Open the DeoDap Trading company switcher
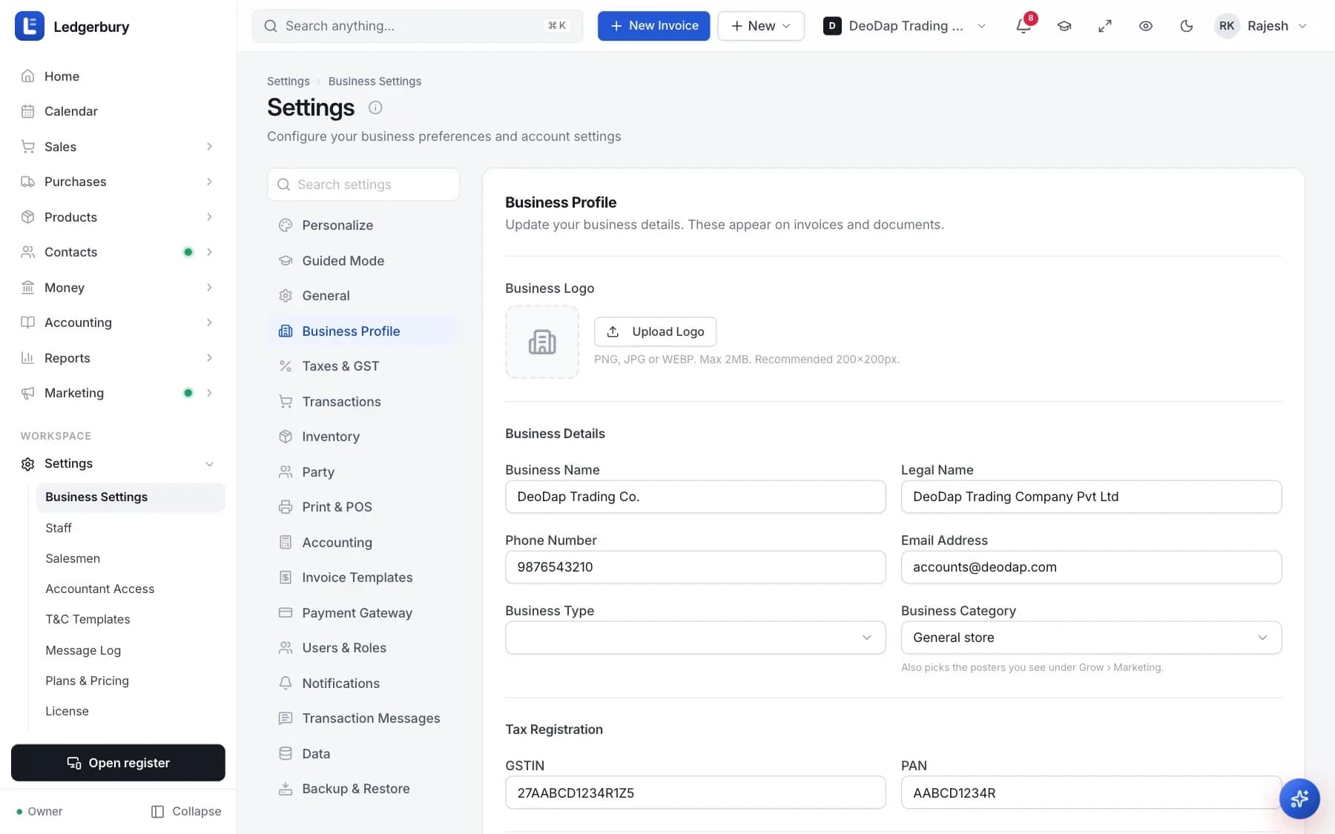1335x834 pixels. coord(905,26)
